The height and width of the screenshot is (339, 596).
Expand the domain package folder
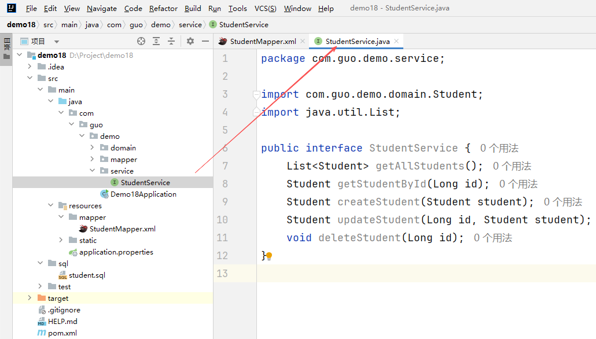point(92,148)
